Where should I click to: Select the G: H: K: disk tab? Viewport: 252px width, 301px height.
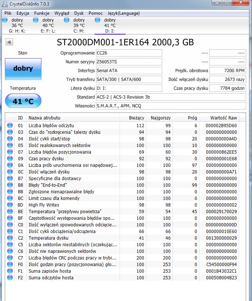coord(17,25)
